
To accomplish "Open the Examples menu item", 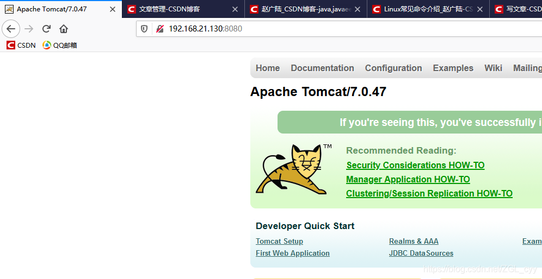I will (x=453, y=68).
